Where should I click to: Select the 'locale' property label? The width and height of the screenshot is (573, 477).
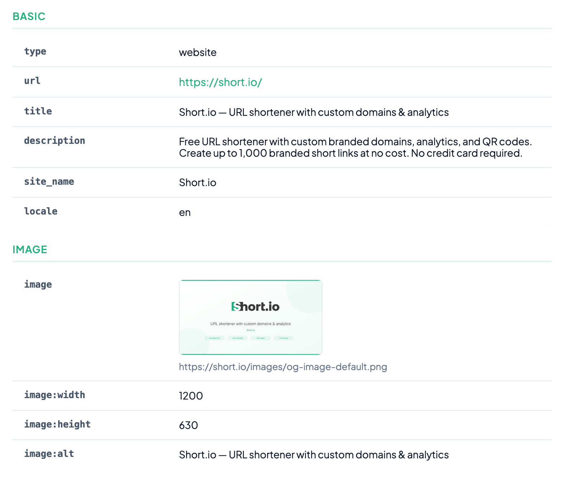[x=41, y=211]
